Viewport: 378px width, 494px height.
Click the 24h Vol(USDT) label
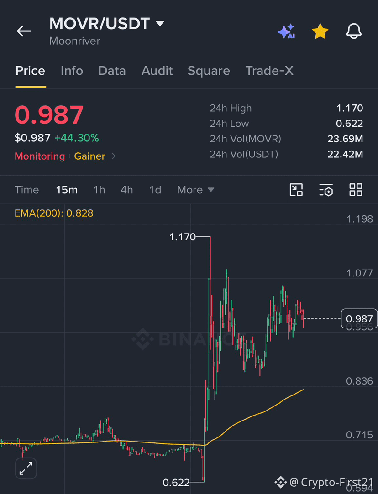(x=244, y=154)
